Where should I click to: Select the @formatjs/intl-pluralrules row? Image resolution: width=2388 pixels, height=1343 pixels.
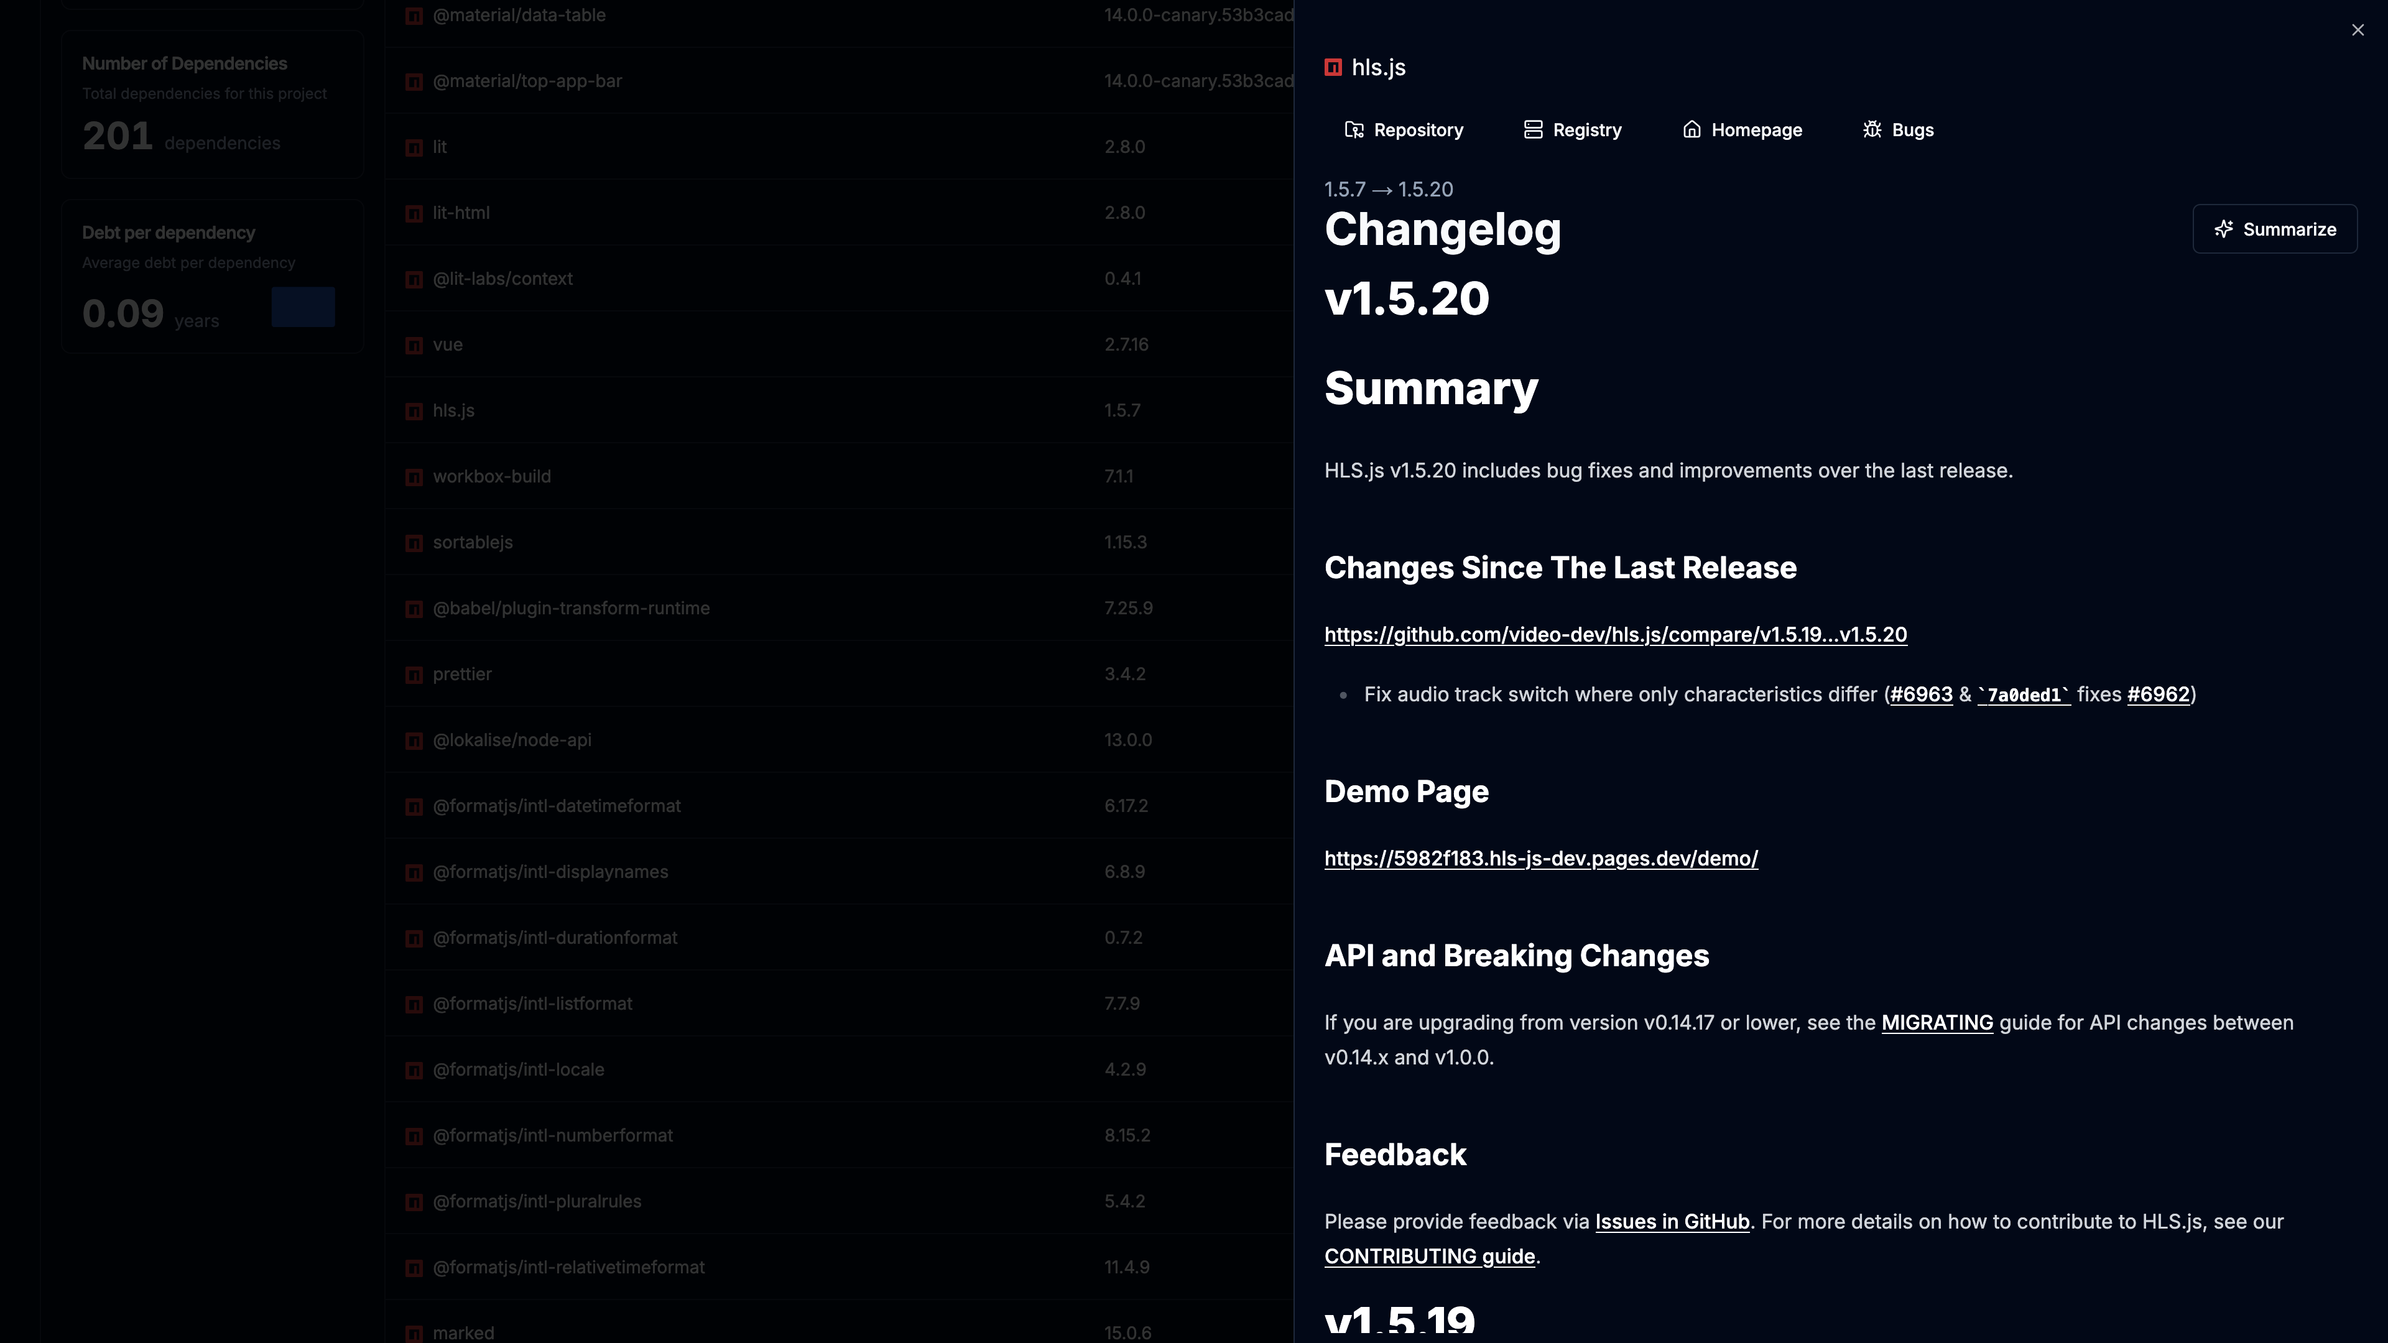pos(839,1201)
